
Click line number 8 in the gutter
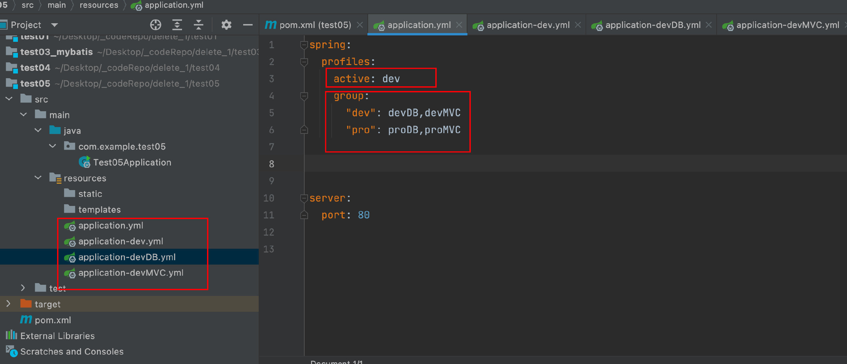[272, 164]
